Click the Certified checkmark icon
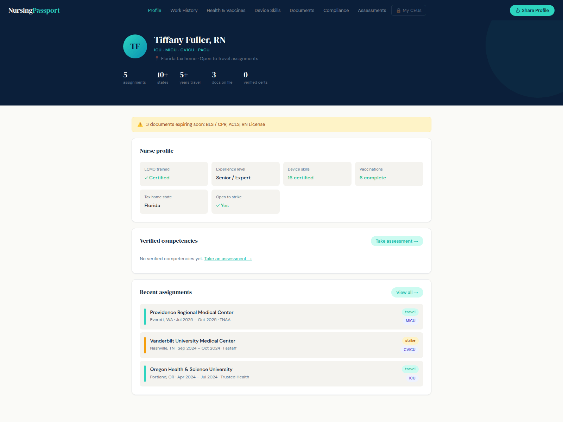 [x=146, y=178]
